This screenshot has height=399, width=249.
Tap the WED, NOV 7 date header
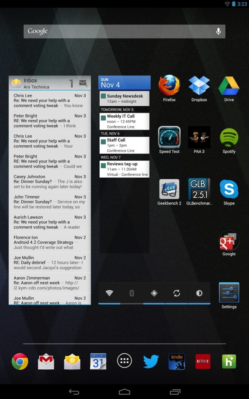(x=110, y=157)
